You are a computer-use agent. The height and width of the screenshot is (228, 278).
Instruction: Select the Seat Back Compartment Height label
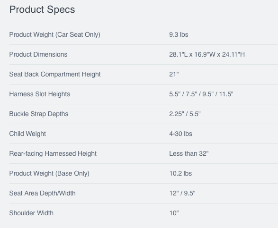[x=55, y=74]
